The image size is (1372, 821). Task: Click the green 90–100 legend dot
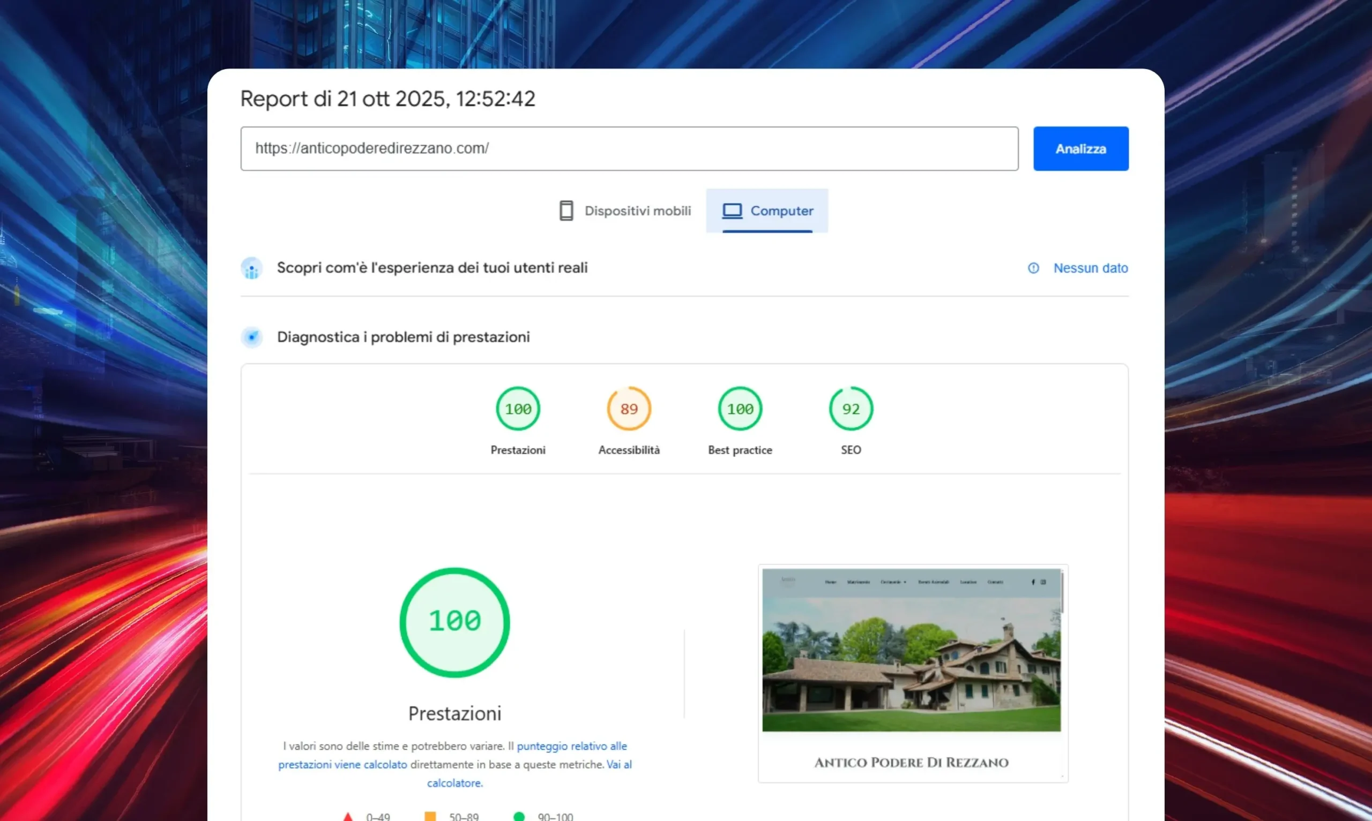[519, 816]
